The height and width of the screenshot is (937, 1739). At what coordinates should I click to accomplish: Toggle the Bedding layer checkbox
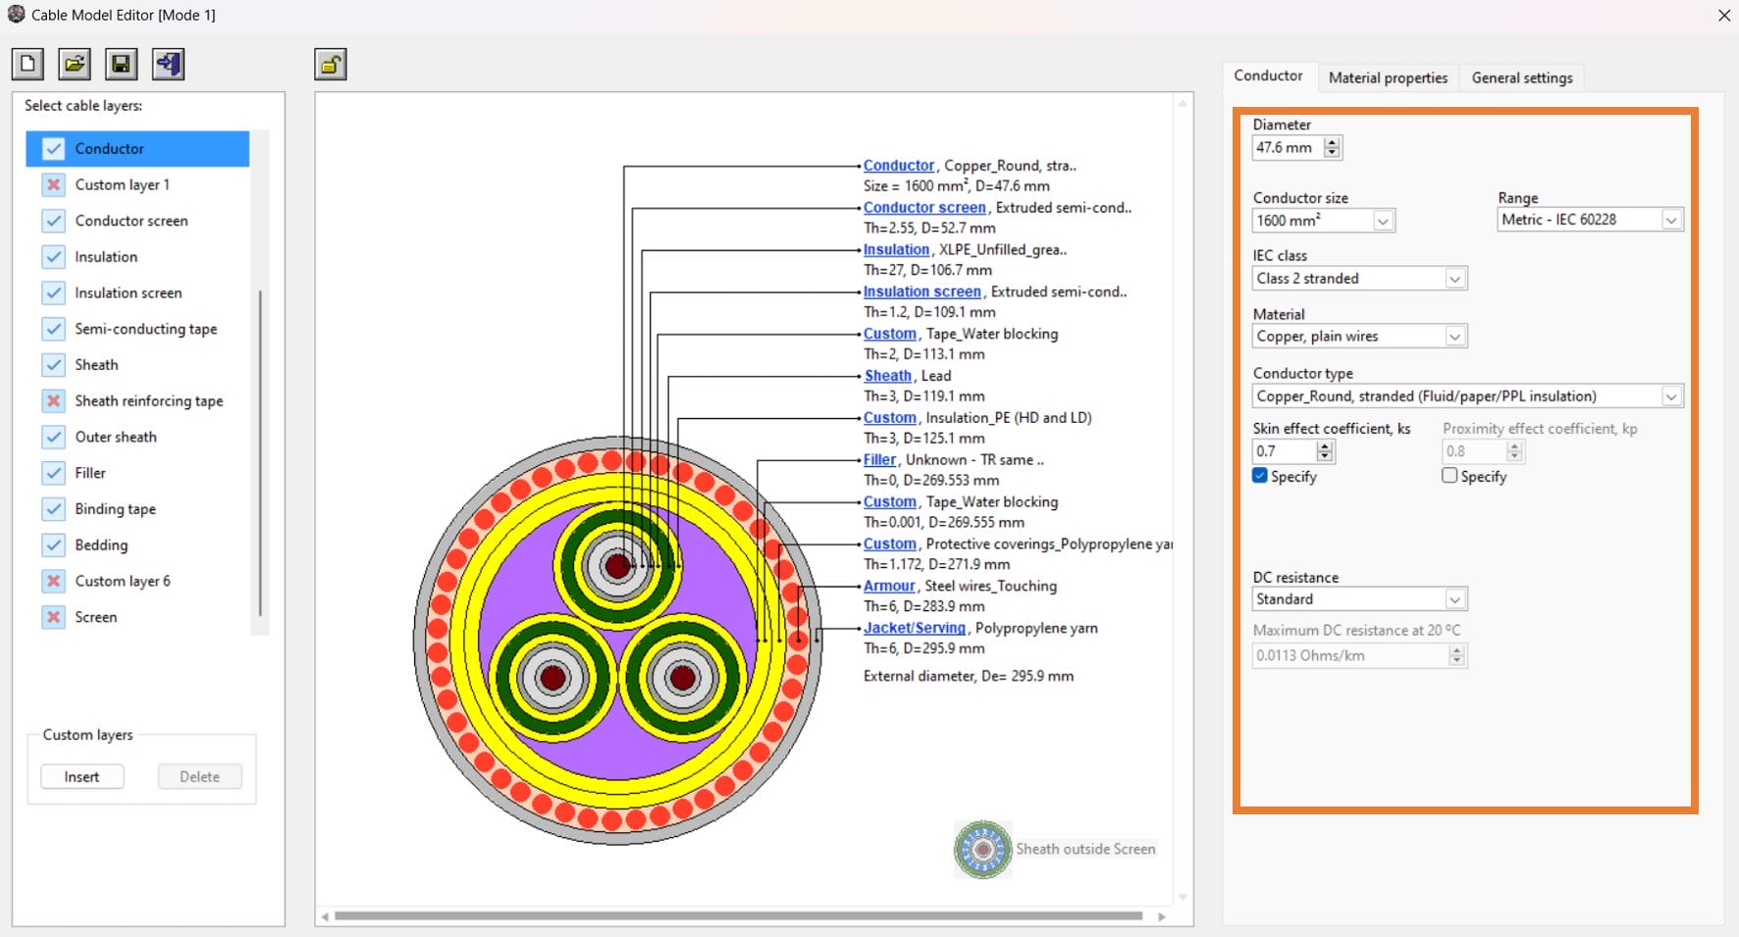click(x=54, y=545)
